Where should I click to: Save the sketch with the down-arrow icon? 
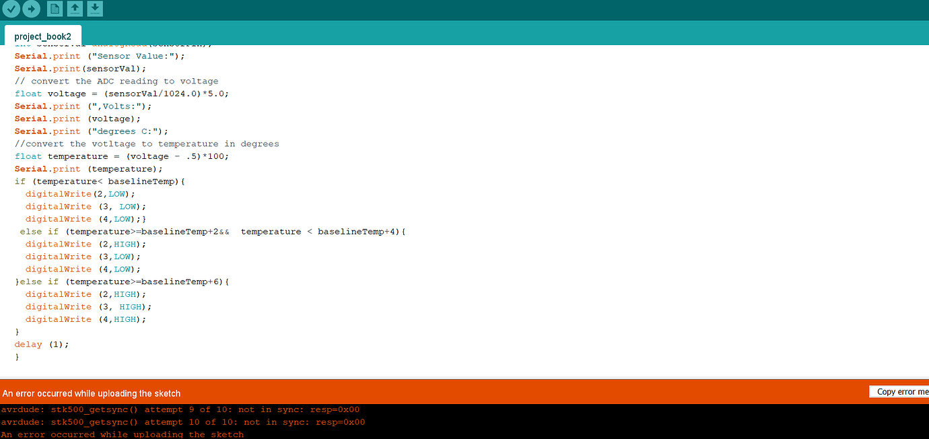[94, 9]
